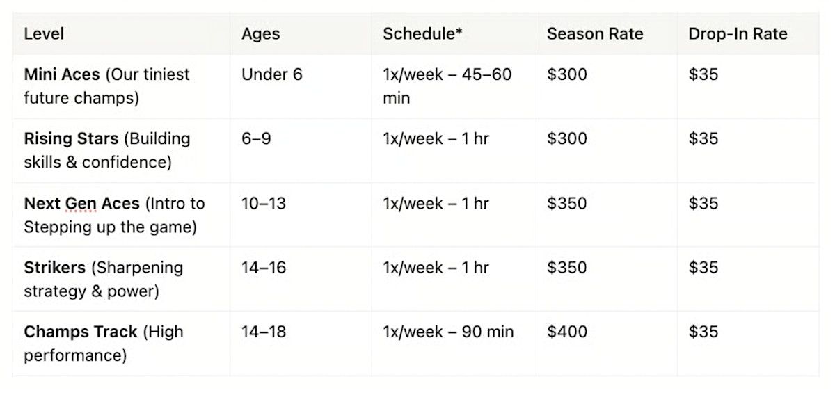
Task: Select the Drop-In Rate column header
Action: [x=738, y=34]
